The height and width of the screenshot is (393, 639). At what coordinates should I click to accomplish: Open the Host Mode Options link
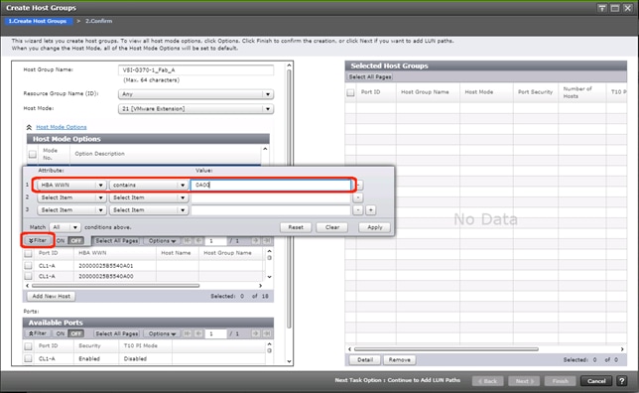tap(62, 127)
